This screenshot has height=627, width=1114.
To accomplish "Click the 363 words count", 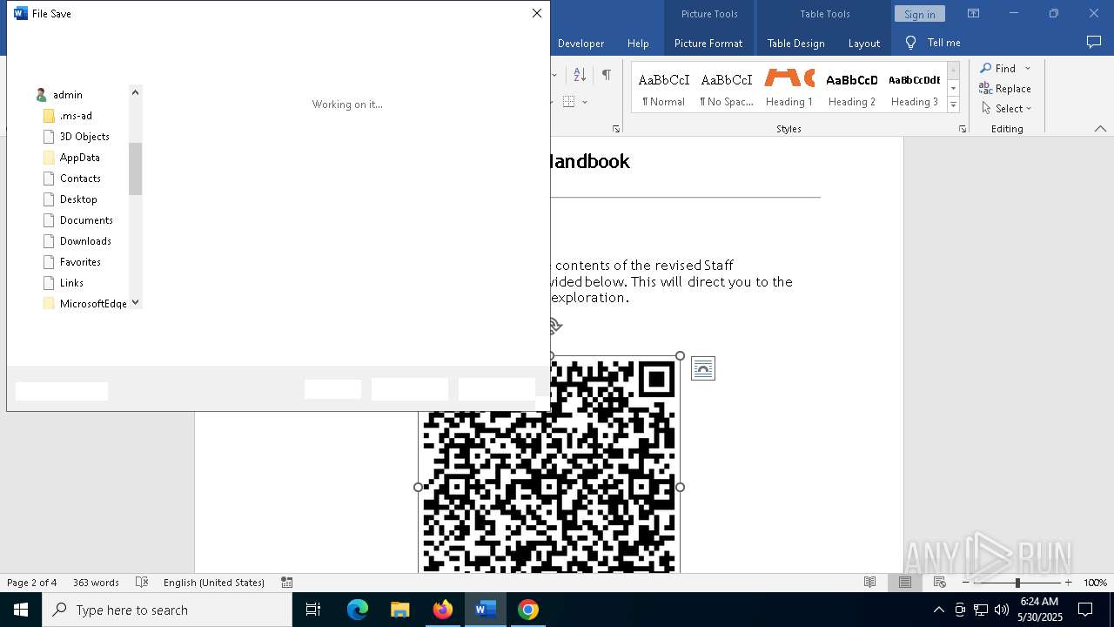I will click(x=96, y=583).
